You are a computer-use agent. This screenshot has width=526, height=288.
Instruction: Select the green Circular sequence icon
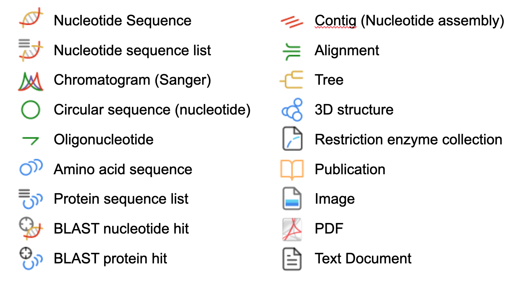[31, 110]
